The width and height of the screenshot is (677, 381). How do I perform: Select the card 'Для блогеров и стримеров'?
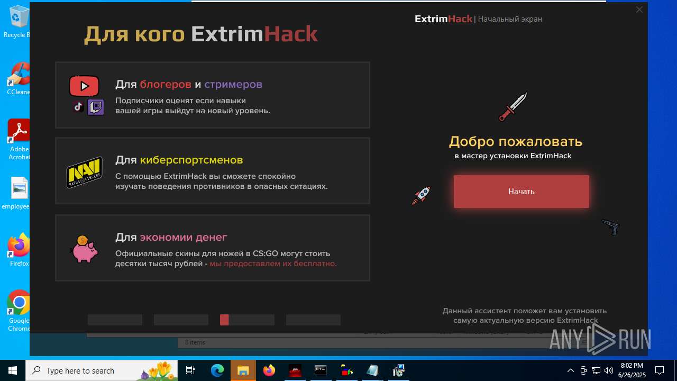(x=213, y=95)
